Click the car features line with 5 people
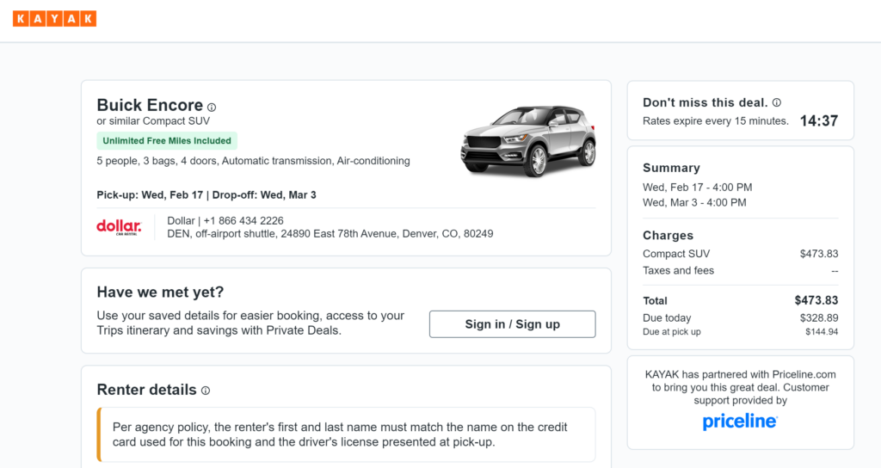The height and width of the screenshot is (468, 881). pyautogui.click(x=254, y=161)
